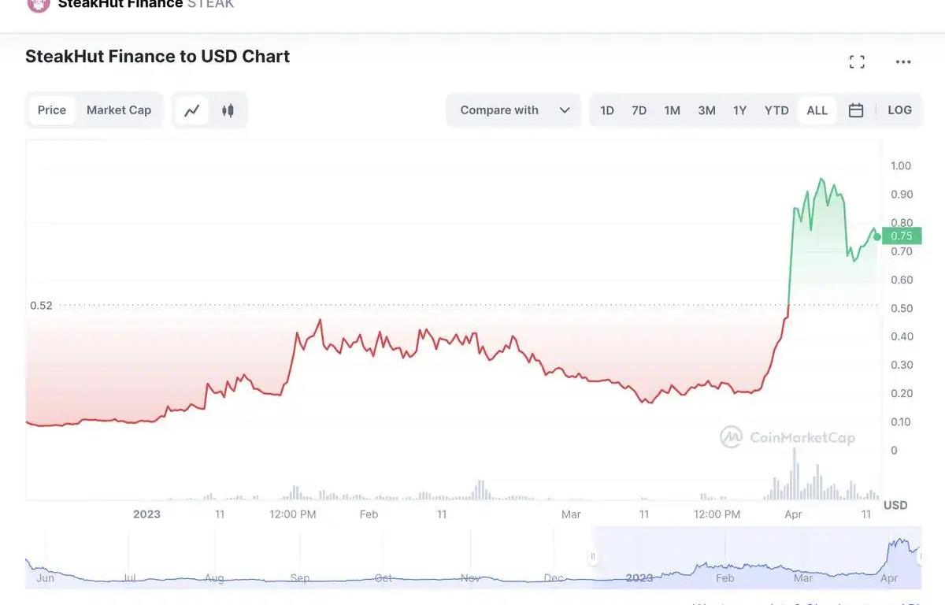Open the calendar date range picker
Image resolution: width=945 pixels, height=605 pixels.
tap(856, 110)
